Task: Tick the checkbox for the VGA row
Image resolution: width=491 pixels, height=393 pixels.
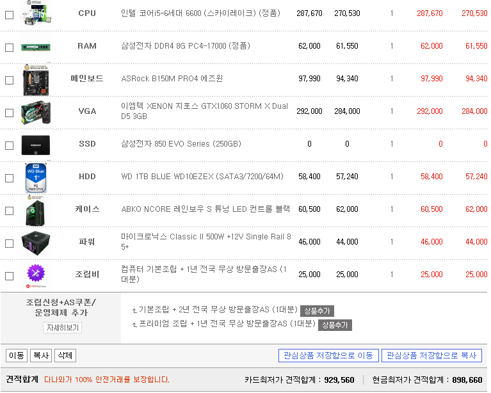Action: [x=9, y=113]
